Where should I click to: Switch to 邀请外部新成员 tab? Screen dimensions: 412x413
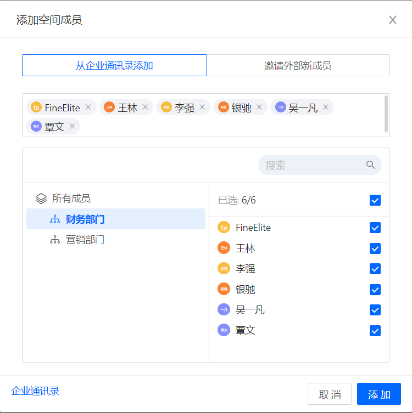tap(298, 66)
